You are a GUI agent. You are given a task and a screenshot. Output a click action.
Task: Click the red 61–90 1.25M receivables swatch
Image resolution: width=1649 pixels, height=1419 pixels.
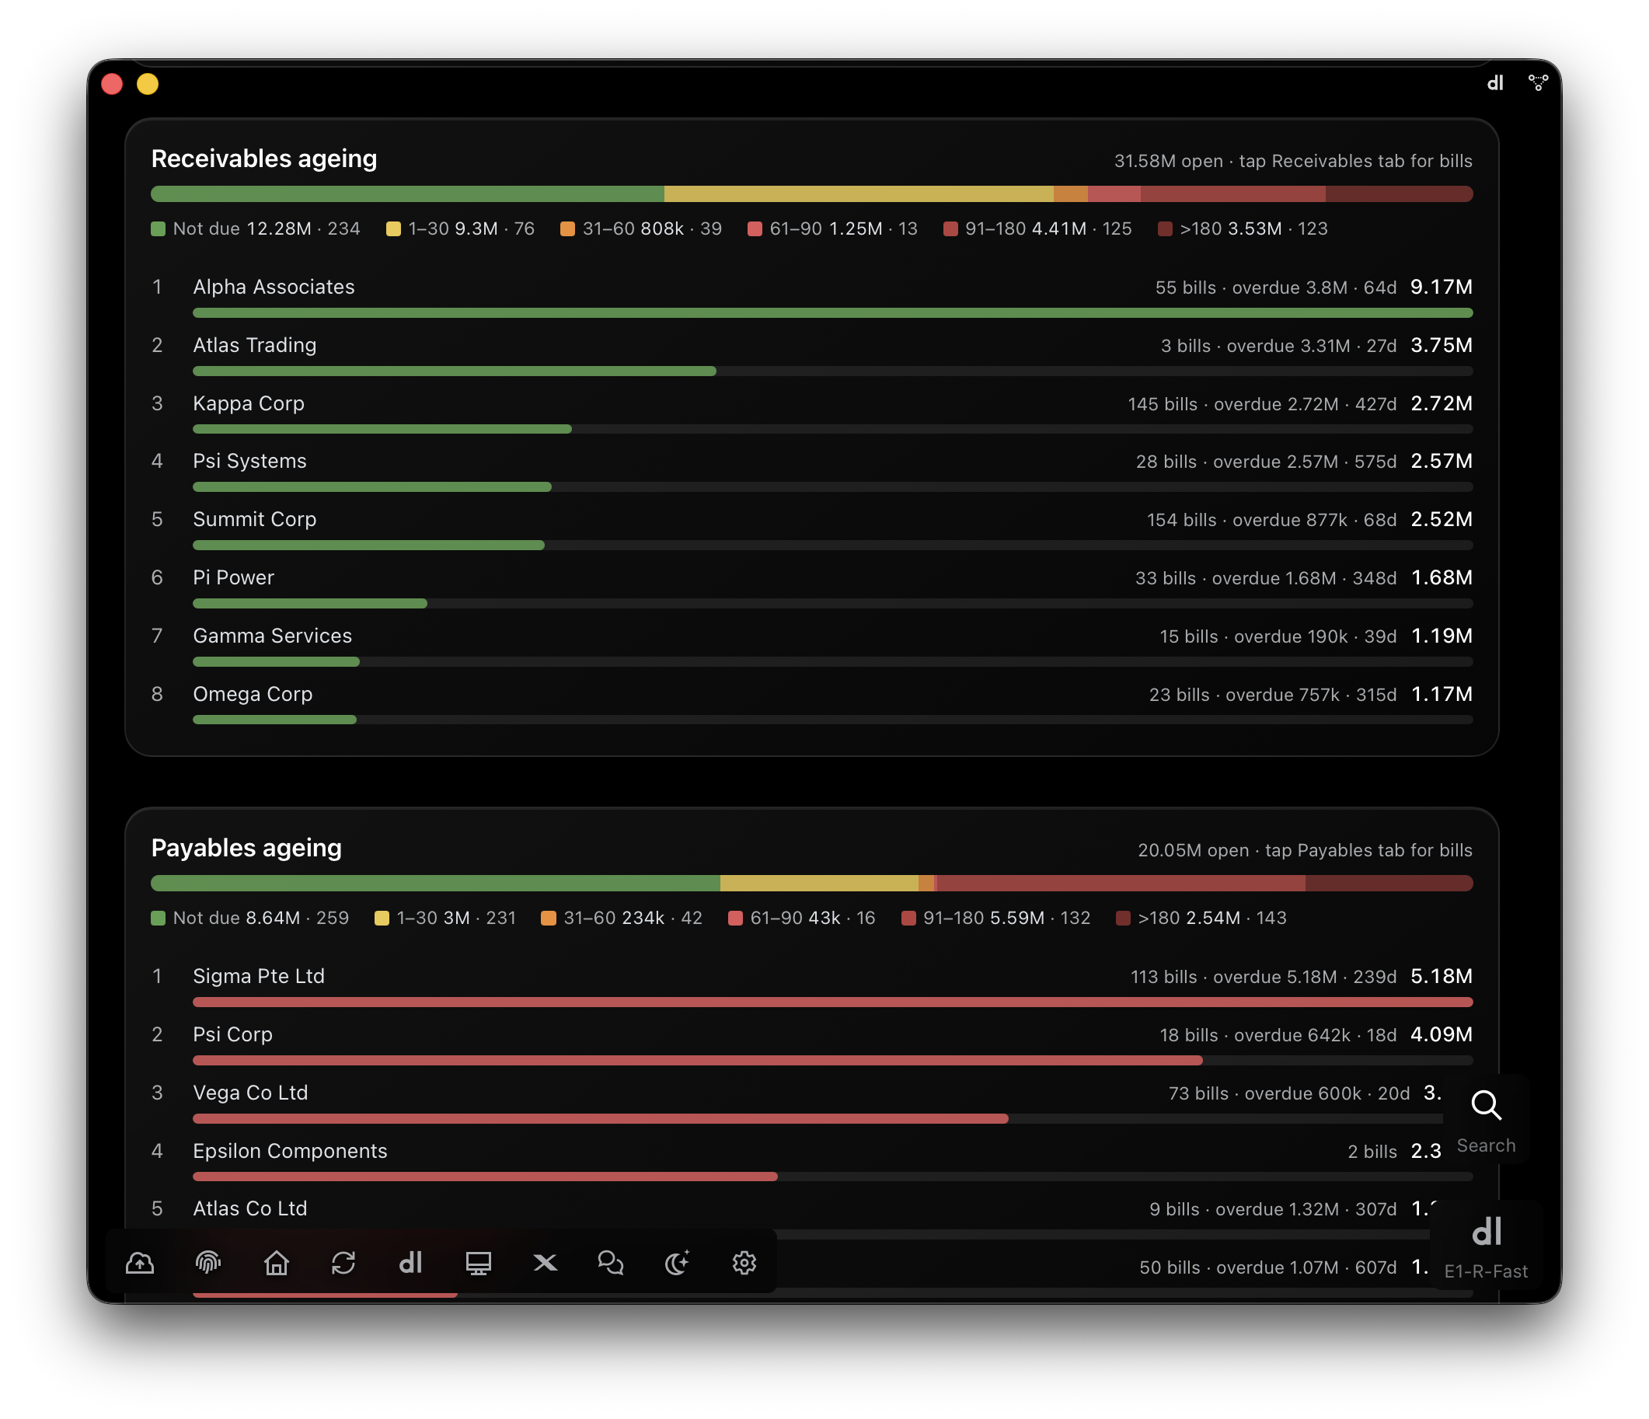(755, 229)
